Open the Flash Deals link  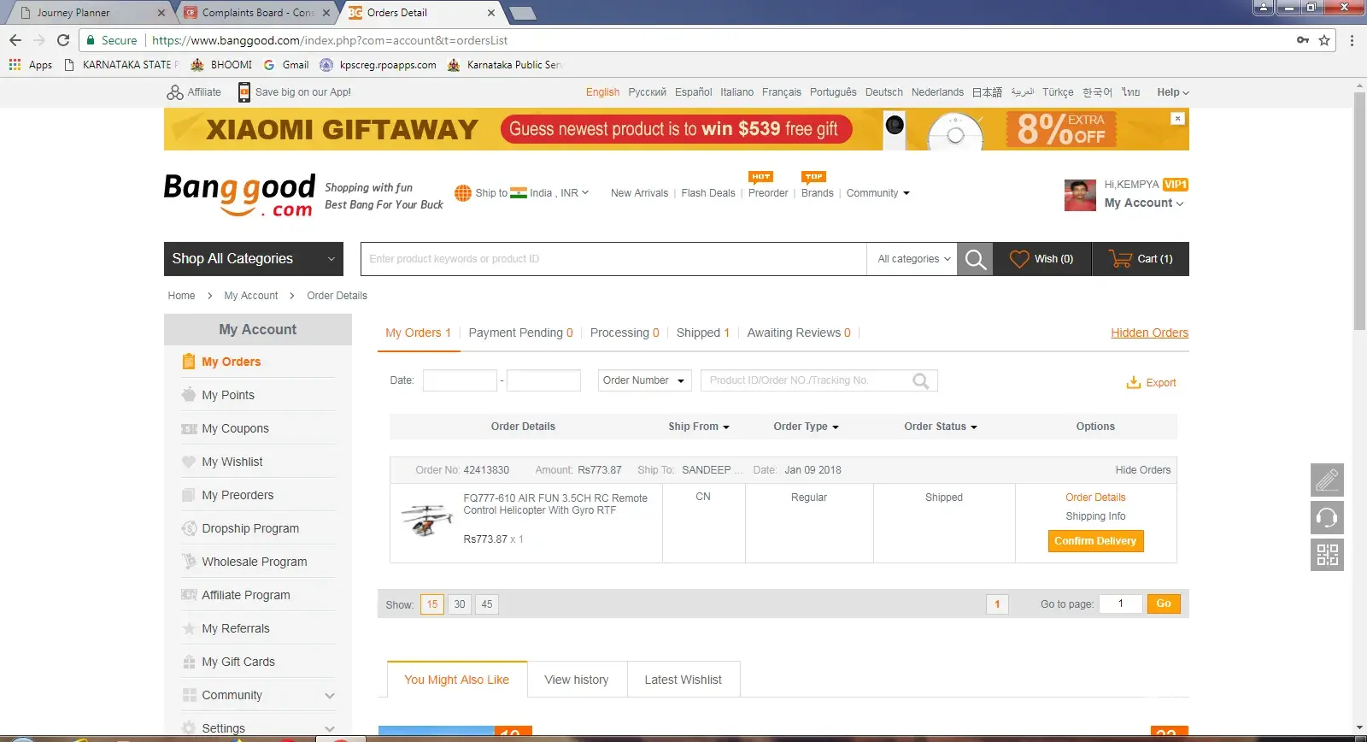pos(708,193)
